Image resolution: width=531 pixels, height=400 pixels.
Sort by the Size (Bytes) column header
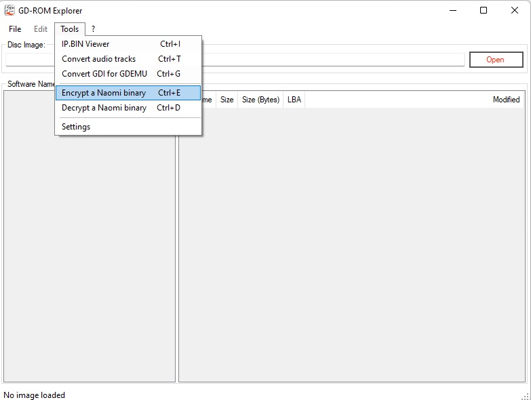(x=260, y=100)
